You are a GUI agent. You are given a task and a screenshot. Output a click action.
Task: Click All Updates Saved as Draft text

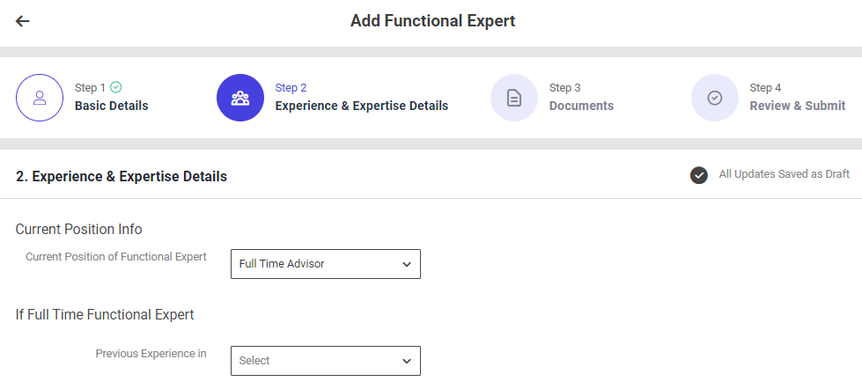[x=784, y=174]
